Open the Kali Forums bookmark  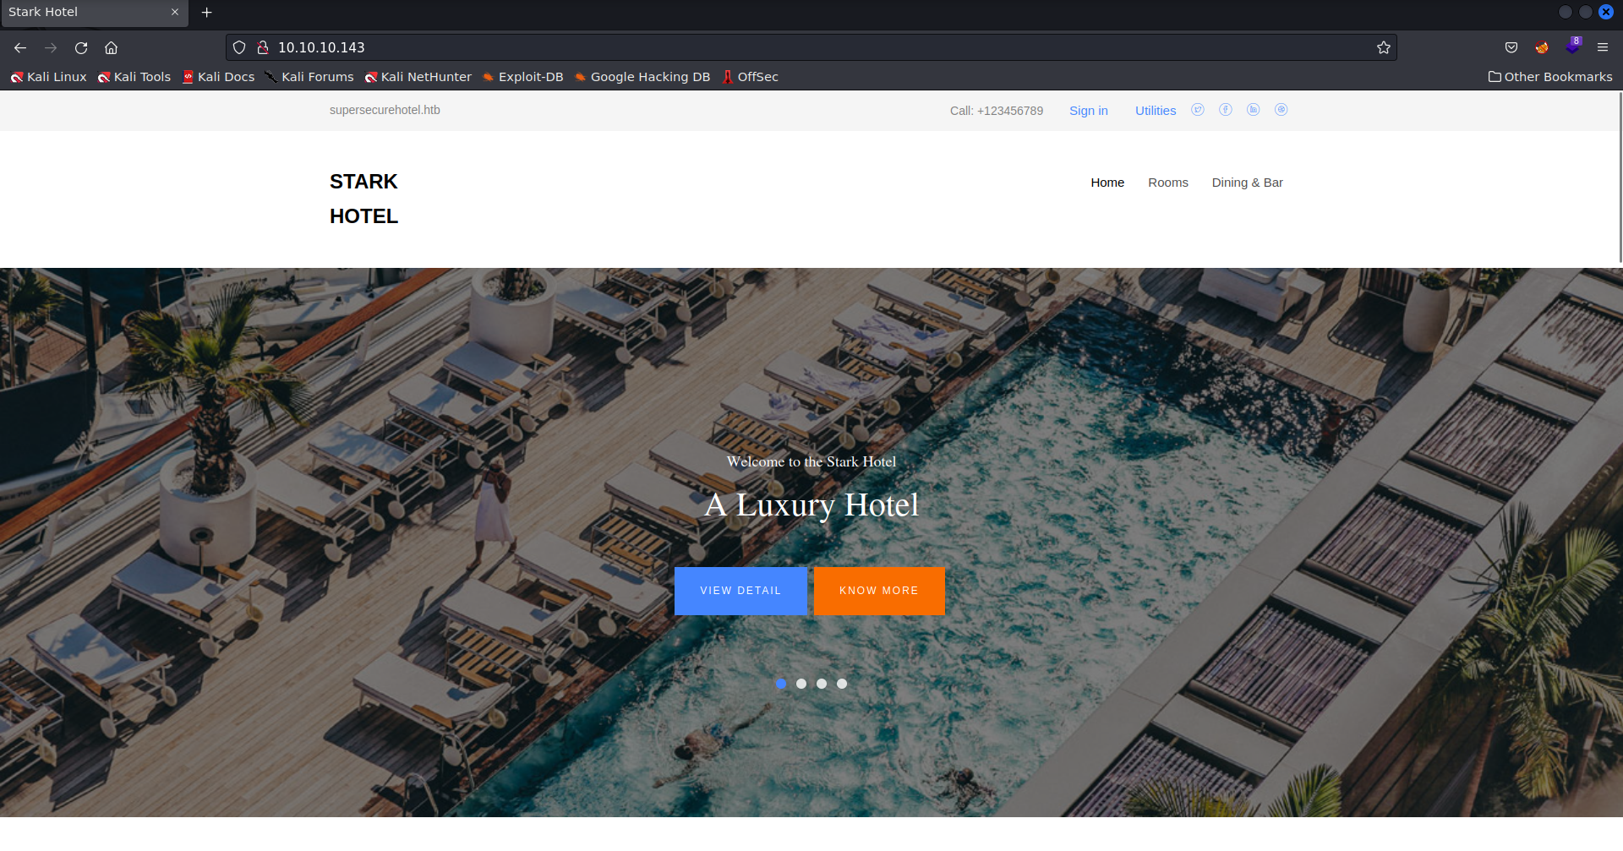click(x=309, y=77)
